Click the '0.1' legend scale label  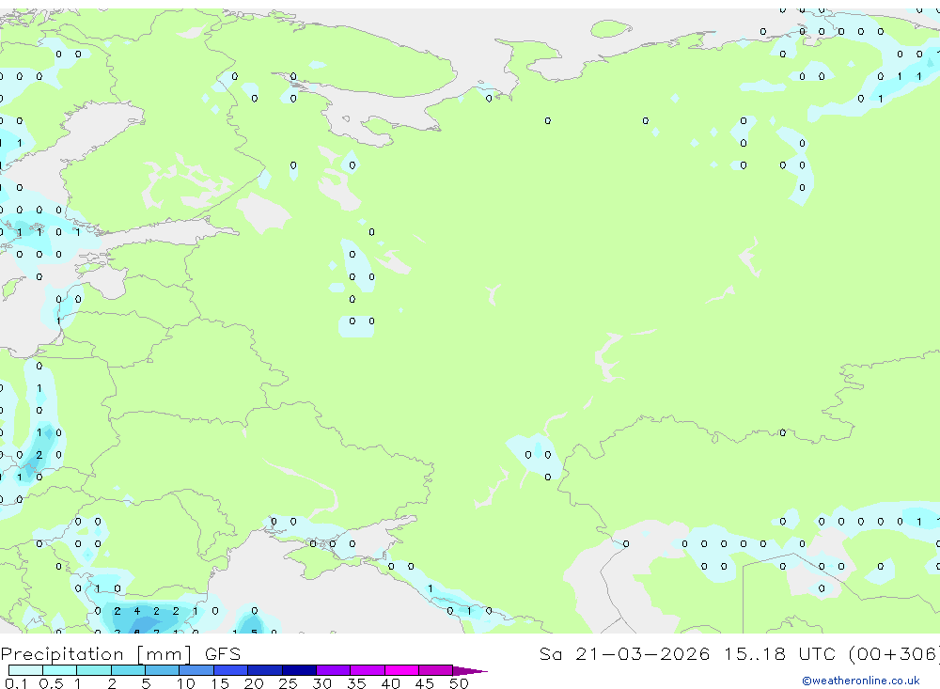pos(16,683)
